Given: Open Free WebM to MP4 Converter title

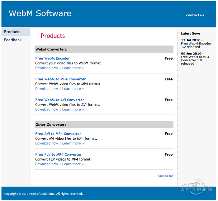Looking at the screenshot, I should [60, 79].
